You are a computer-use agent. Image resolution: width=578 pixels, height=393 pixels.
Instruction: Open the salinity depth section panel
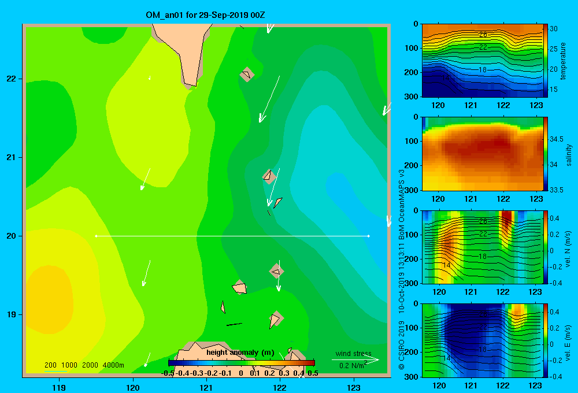(482, 154)
